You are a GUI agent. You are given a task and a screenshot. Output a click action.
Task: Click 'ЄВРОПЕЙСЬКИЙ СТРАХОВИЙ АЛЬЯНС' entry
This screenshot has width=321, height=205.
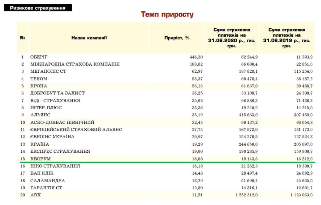(76, 130)
